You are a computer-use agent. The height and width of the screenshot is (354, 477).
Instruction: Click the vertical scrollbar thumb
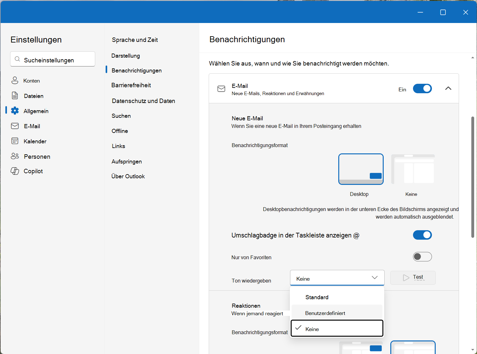click(473, 177)
